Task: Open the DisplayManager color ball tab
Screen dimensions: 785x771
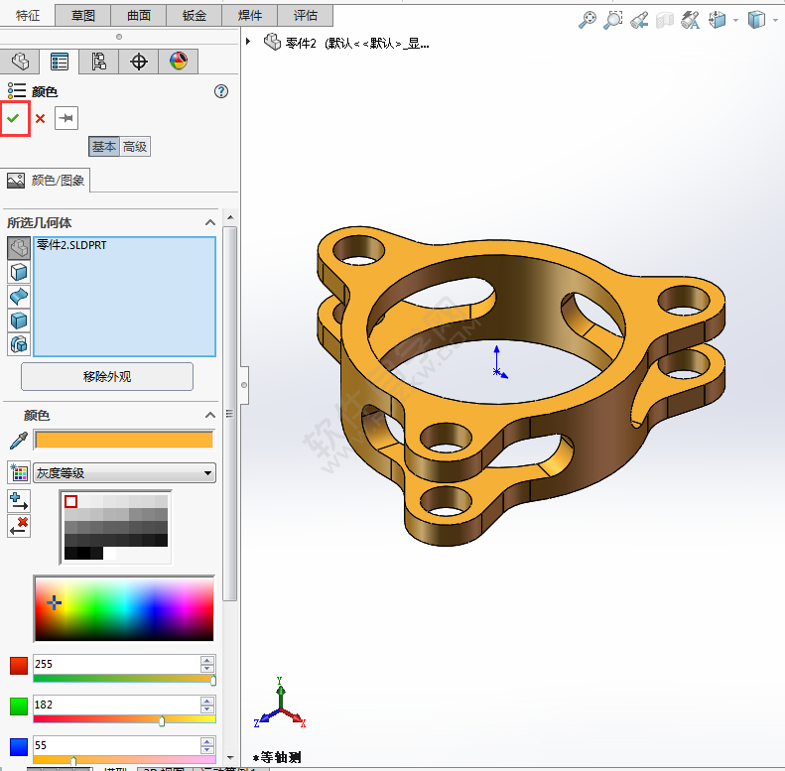Action: [x=179, y=62]
